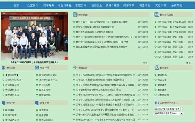Open the group photo of the training ceremony
This screenshot has width=195, height=123.
click(x=35, y=36)
